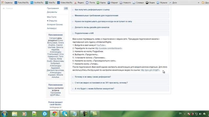The height and width of the screenshot is (117, 209).
Task: Show hidden bookmarks with the overflow chevron
Action: pyautogui.click(x=199, y=3)
